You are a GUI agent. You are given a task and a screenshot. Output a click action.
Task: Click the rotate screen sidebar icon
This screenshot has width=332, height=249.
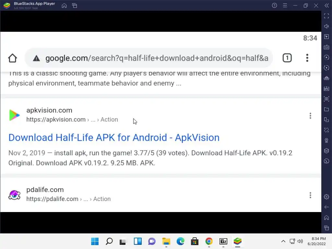(326, 130)
